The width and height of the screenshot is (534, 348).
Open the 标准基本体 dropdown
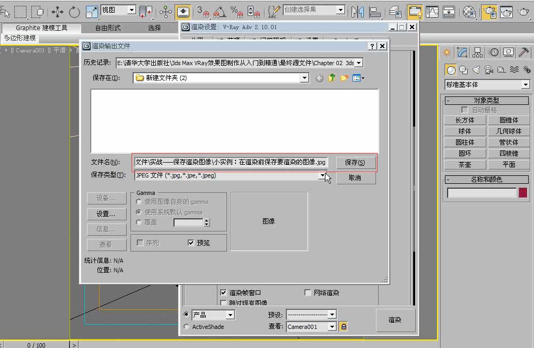click(526, 84)
